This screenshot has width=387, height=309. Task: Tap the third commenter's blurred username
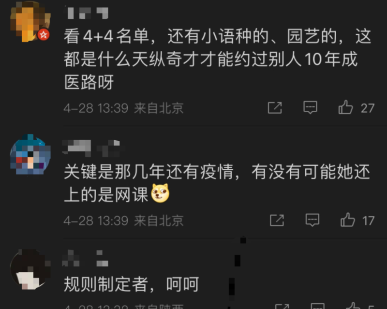point(85,258)
